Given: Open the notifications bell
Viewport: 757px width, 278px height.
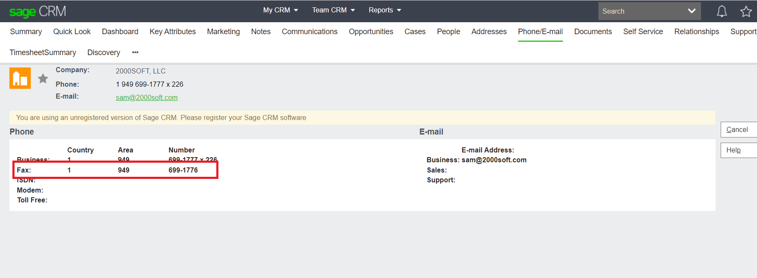Looking at the screenshot, I should (x=722, y=11).
